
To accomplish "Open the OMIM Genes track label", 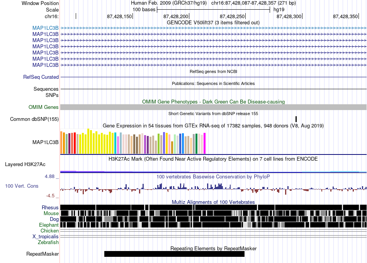I will [44, 107].
